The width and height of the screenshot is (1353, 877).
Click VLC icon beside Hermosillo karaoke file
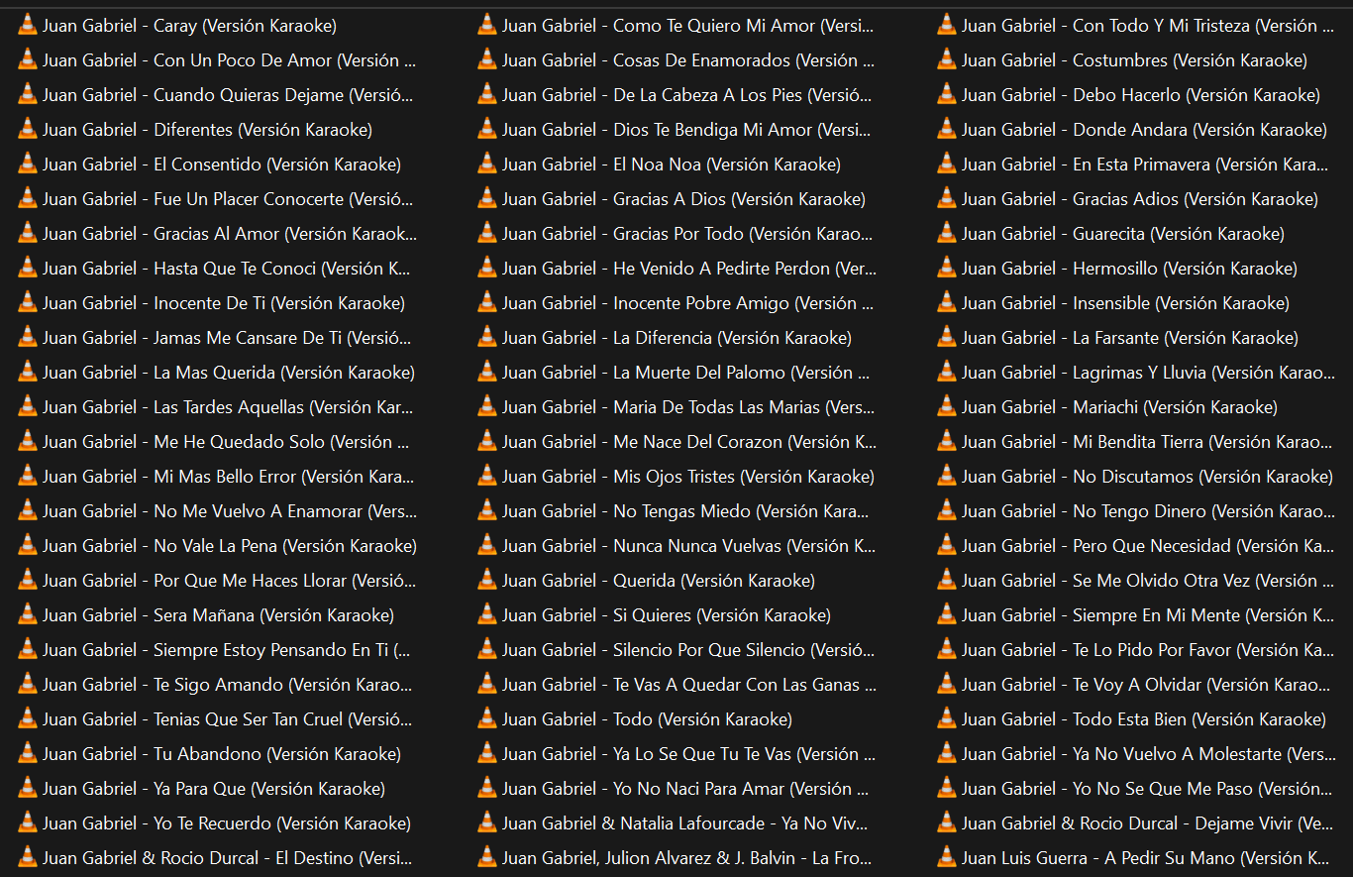point(947,269)
